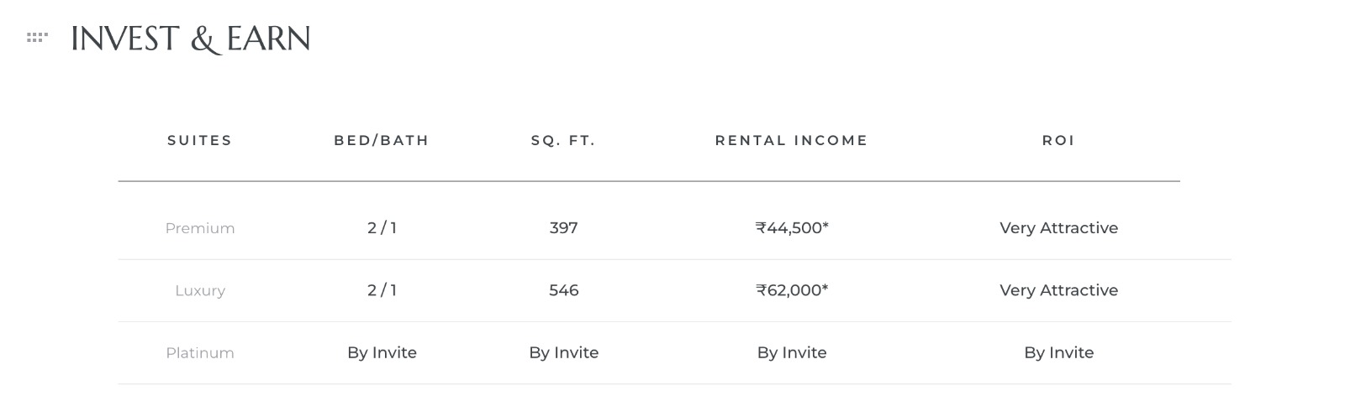Click the SQ. FT. column header
The width and height of the screenshot is (1345, 401).
[563, 141]
